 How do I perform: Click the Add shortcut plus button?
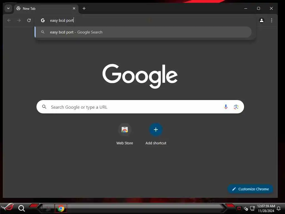(x=156, y=130)
